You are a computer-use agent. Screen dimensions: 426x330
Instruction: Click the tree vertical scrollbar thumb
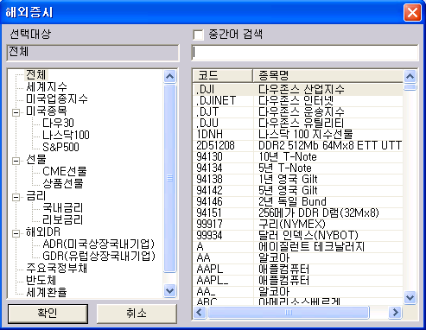(169, 178)
